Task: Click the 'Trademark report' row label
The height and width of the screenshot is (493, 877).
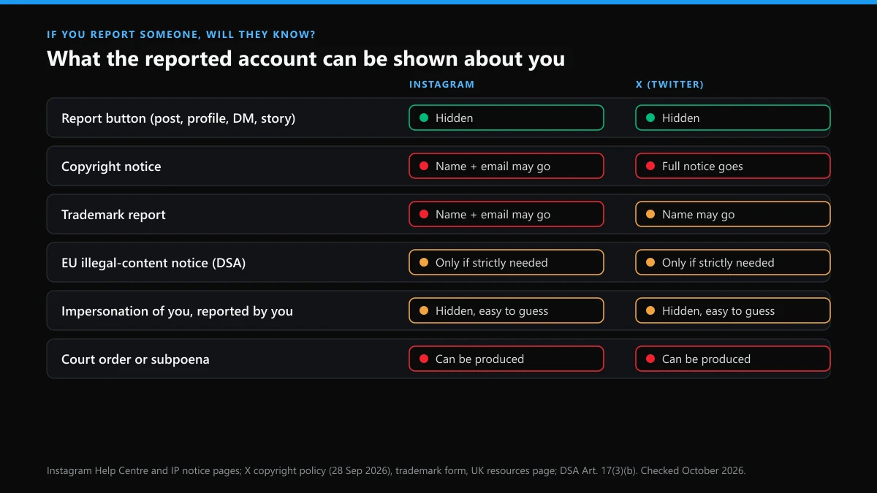Action: [113, 215]
